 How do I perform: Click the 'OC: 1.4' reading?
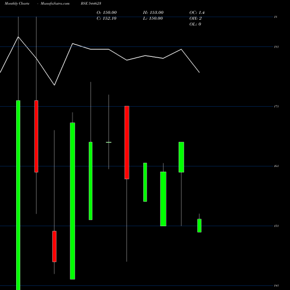pyautogui.click(x=197, y=13)
